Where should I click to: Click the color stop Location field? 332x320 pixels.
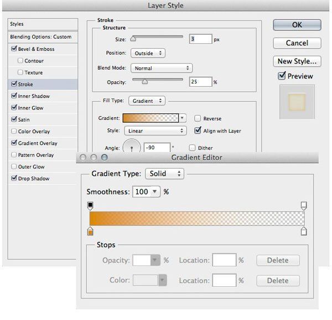click(224, 280)
